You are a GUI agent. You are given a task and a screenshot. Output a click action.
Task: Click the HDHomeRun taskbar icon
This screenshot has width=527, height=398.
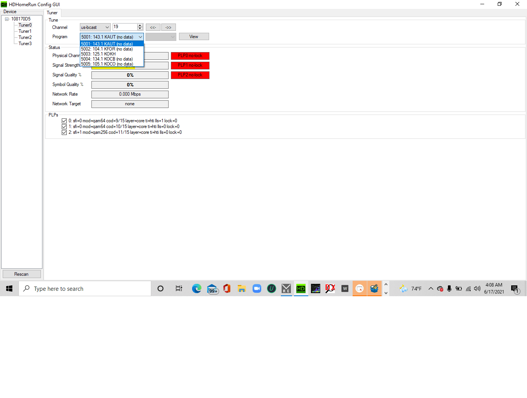coord(301,288)
